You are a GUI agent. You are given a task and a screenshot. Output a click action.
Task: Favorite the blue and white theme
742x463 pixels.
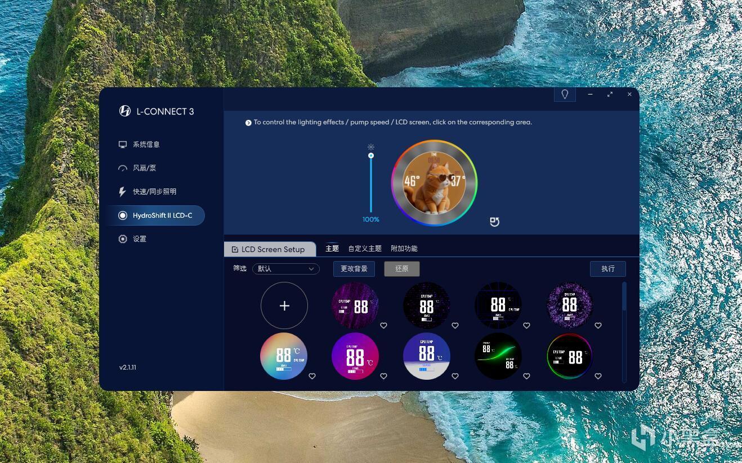[455, 376]
